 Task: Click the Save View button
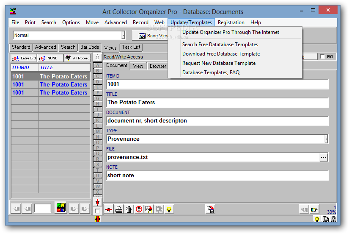[151, 36]
